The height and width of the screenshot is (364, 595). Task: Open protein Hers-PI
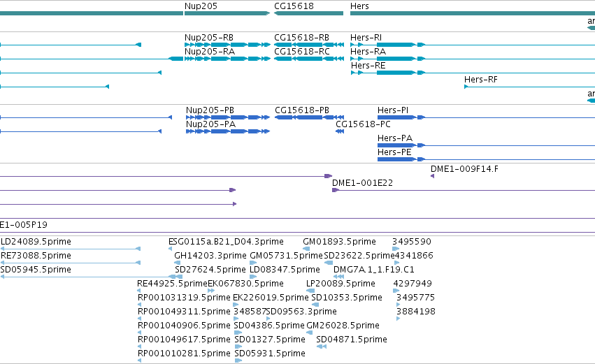coord(393,110)
